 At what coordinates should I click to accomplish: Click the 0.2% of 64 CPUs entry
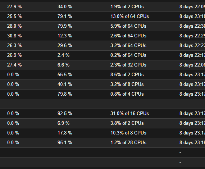pos(128,55)
